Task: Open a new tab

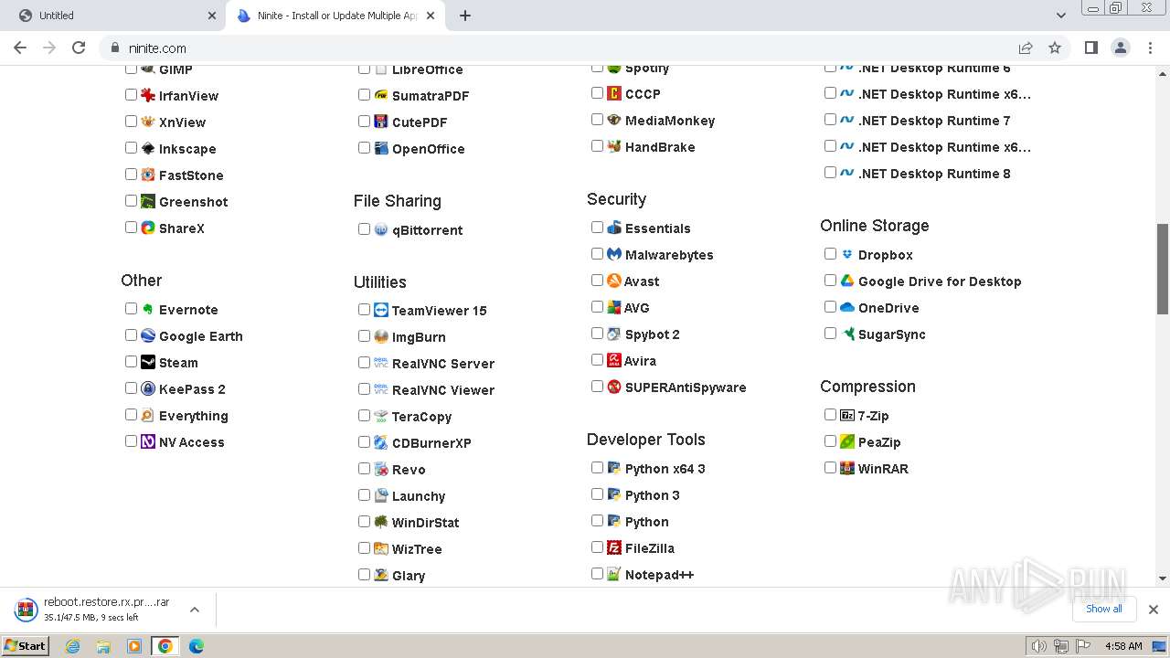Action: click(465, 16)
